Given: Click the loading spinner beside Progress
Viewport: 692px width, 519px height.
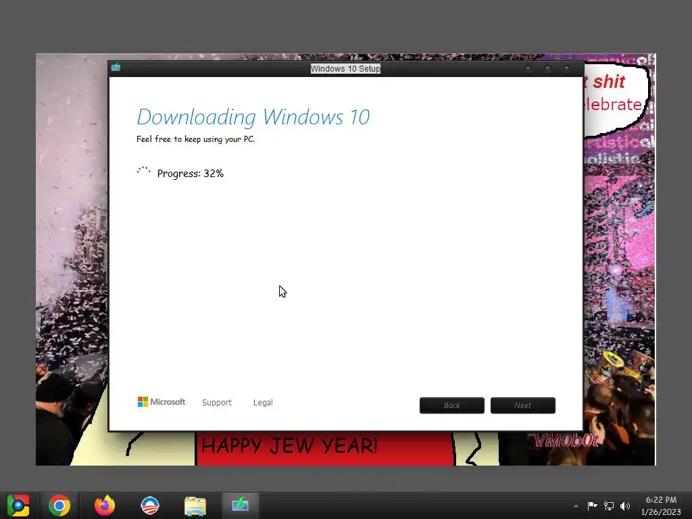Looking at the screenshot, I should point(143,171).
